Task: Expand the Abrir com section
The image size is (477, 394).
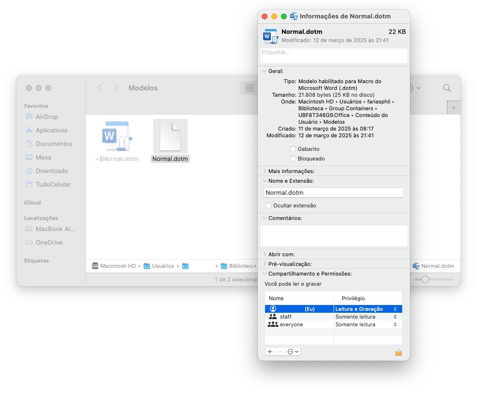Action: (x=265, y=254)
